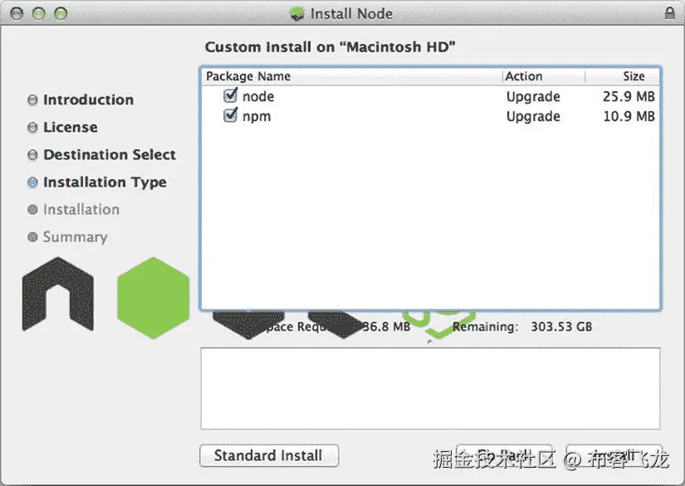This screenshot has height=486, width=685.
Task: Click the Summary step label
Action: click(x=75, y=237)
